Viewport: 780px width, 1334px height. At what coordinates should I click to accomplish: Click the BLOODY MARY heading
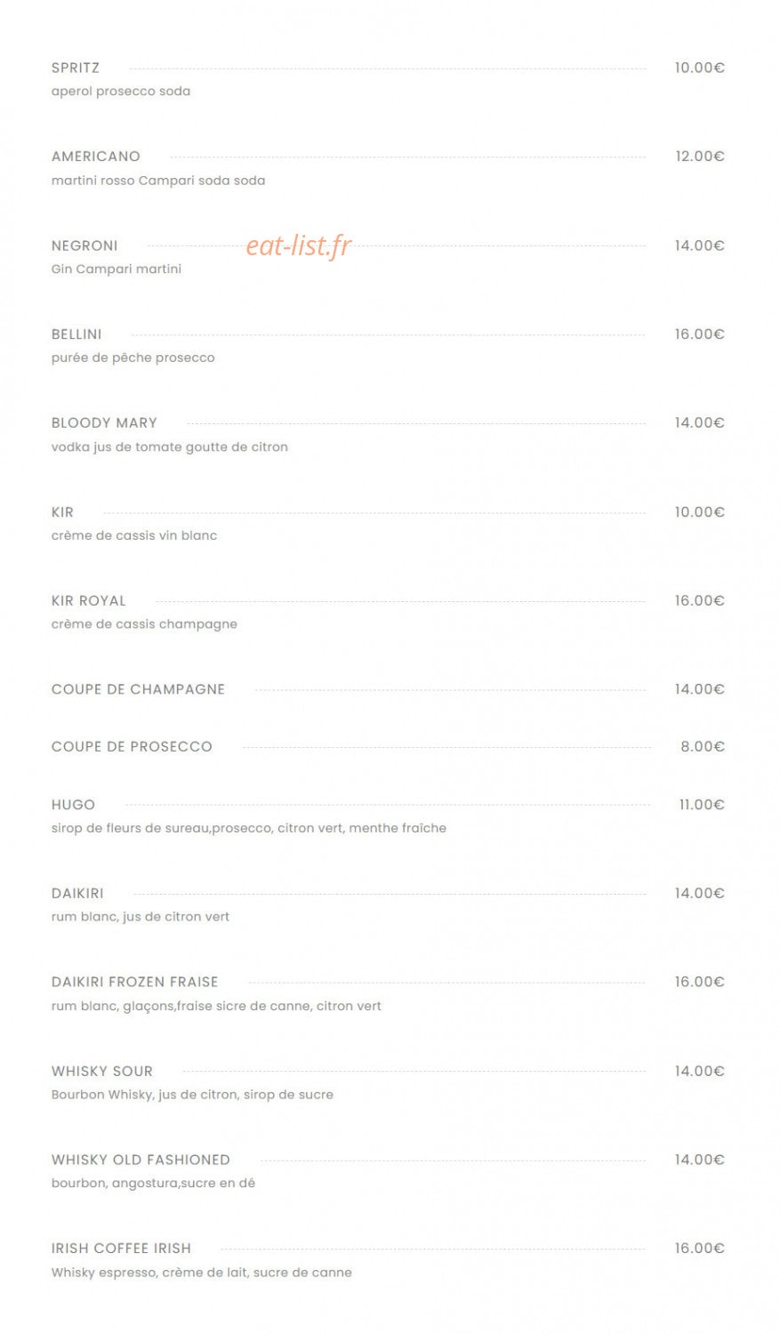104,423
